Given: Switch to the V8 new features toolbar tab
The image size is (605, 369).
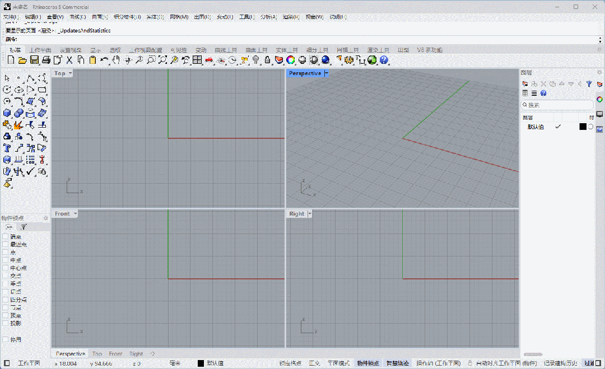Looking at the screenshot, I should coord(430,50).
